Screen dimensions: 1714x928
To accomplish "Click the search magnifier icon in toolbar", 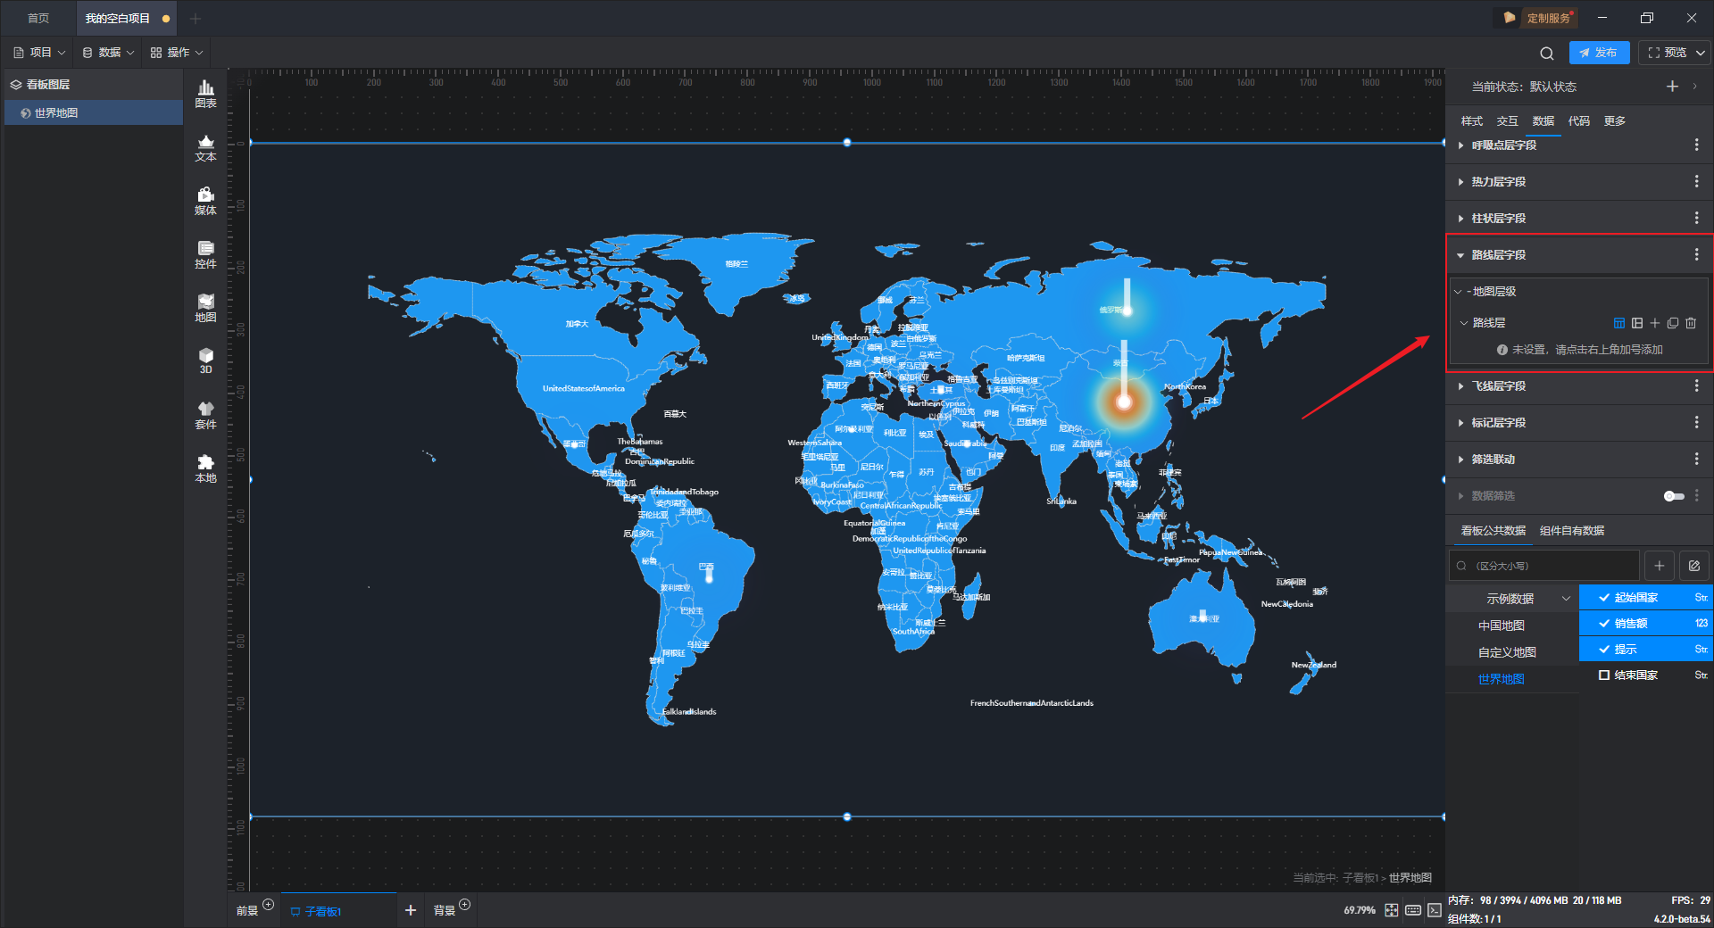I will coord(1547,53).
